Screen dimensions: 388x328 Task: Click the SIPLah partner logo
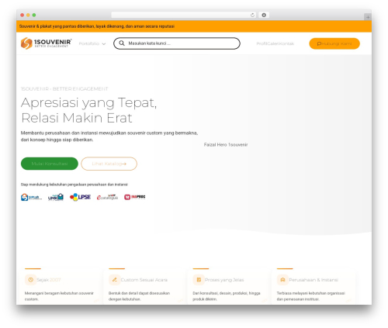(31, 197)
